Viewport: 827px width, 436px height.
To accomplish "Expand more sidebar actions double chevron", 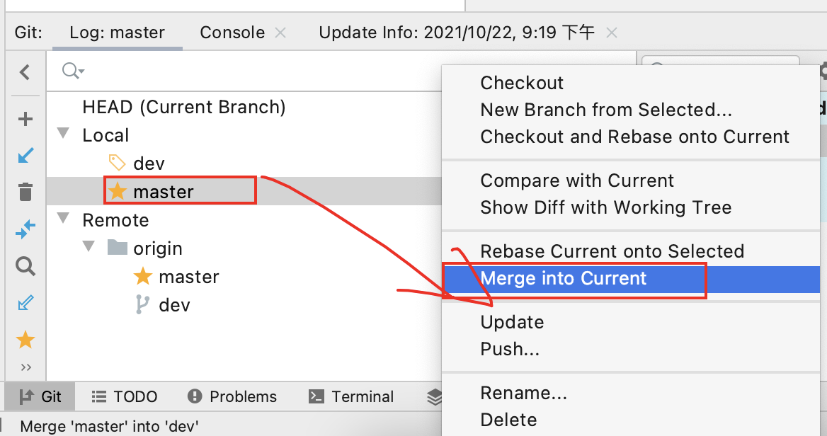I will pos(26,367).
